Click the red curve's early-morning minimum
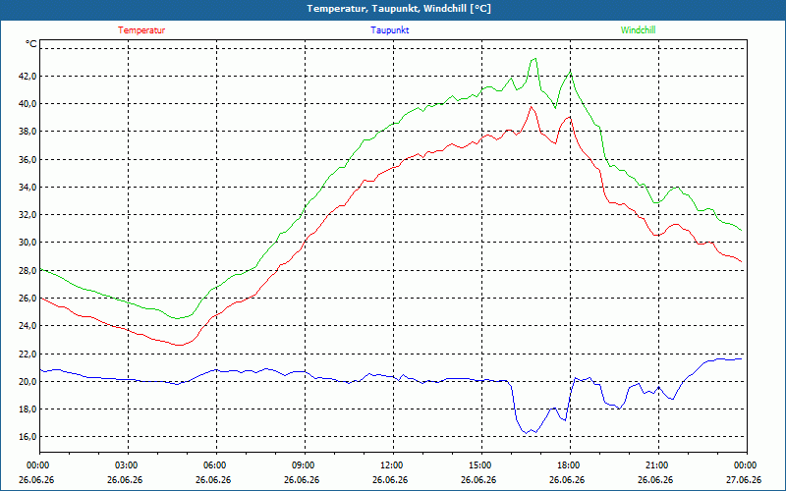786x491 pixels. coord(179,345)
